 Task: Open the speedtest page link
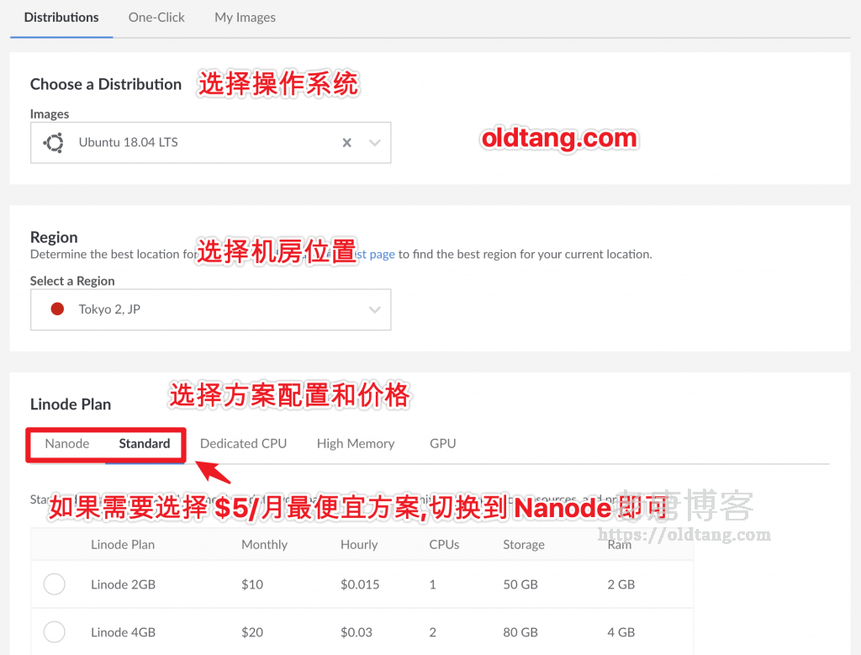376,254
